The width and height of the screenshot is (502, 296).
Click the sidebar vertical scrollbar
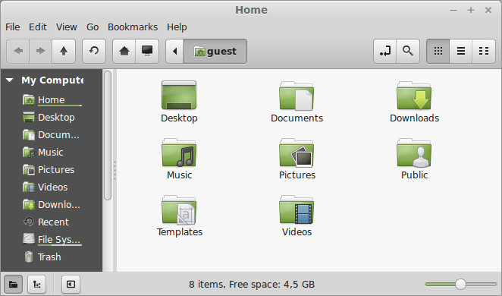(108, 135)
